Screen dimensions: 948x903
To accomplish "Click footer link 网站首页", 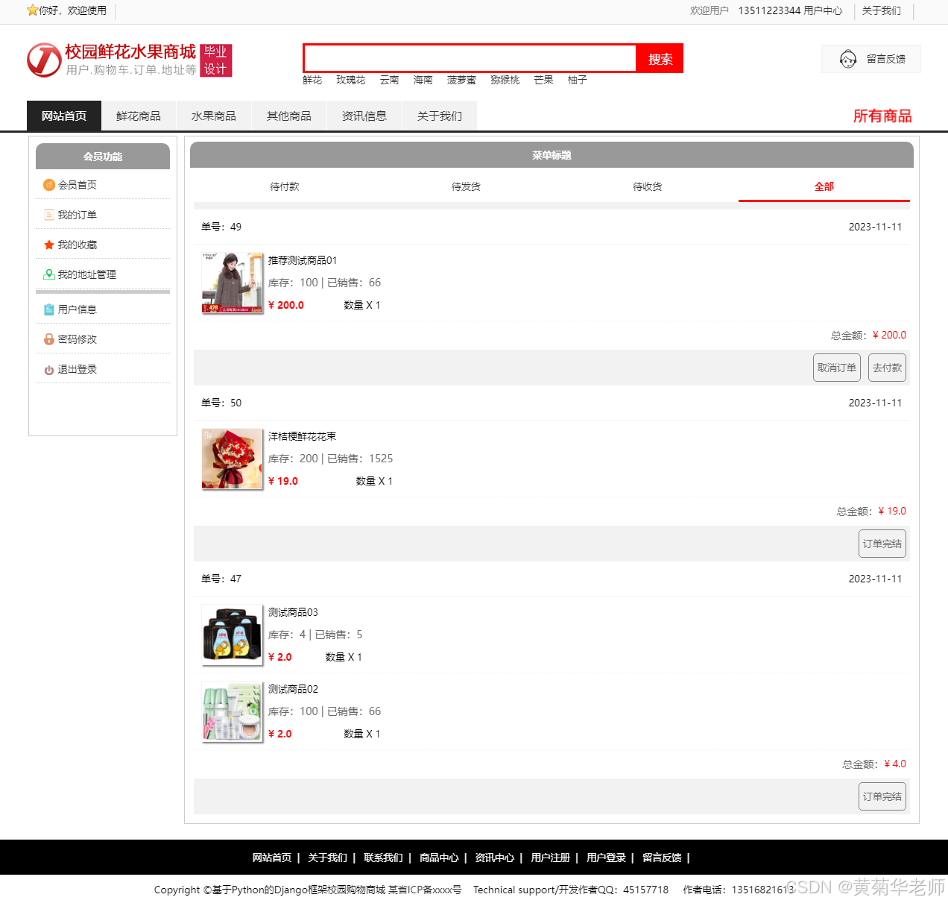I will coord(272,858).
